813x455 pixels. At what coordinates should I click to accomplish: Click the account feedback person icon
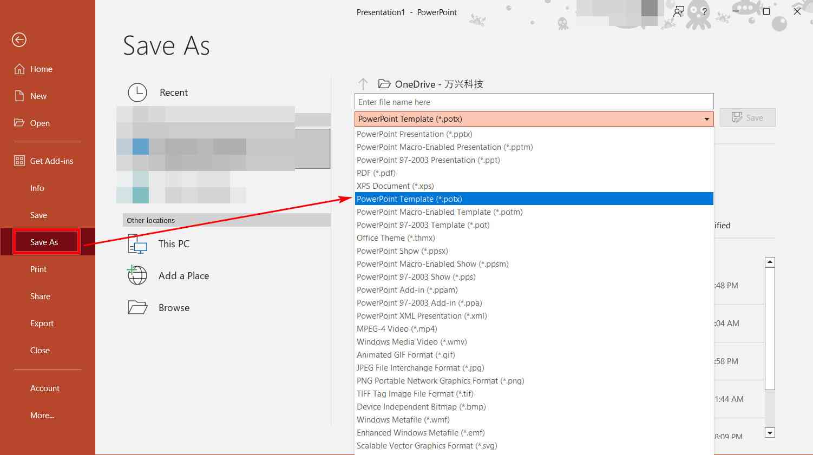click(679, 11)
